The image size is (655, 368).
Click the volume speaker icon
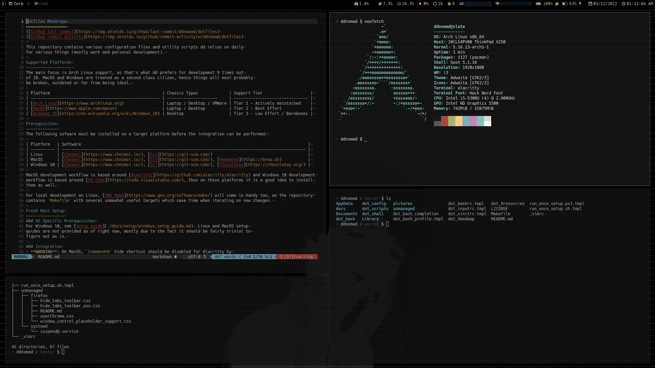pyautogui.click(x=420, y=4)
